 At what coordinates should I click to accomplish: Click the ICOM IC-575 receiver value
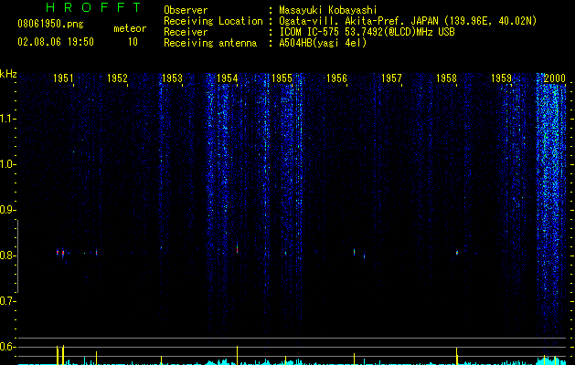tap(367, 32)
